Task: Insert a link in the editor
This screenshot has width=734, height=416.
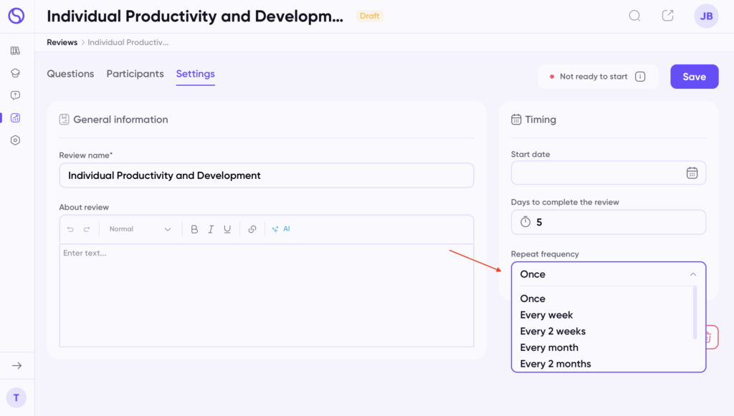Action: pos(252,229)
